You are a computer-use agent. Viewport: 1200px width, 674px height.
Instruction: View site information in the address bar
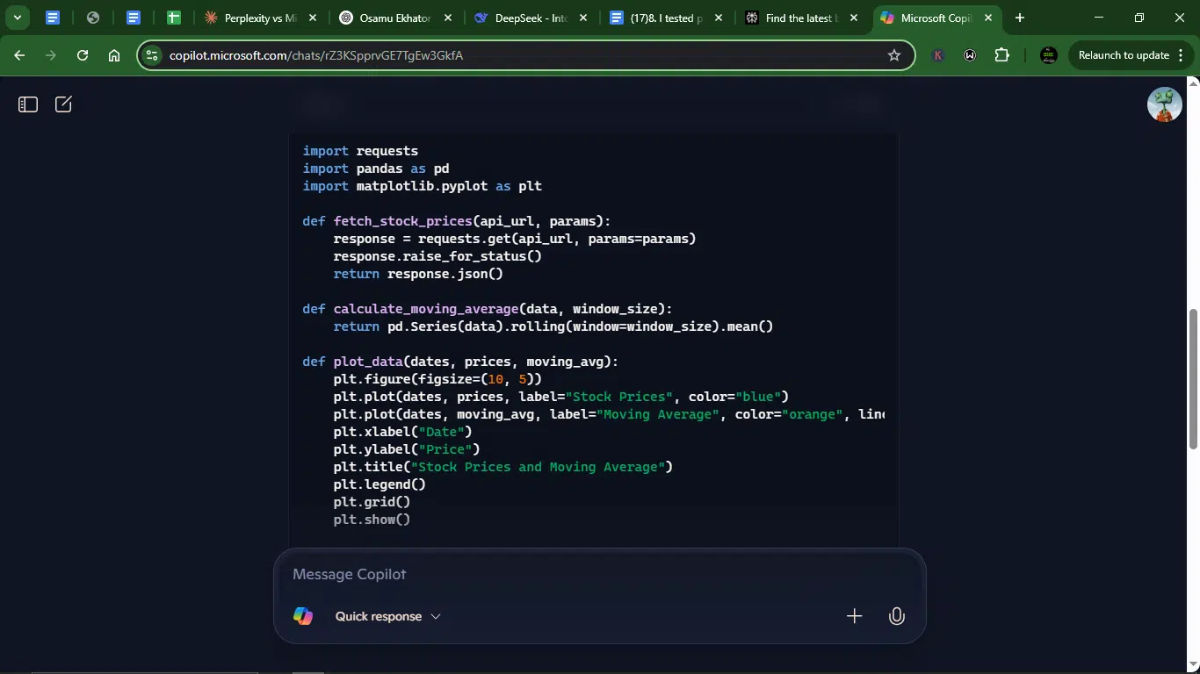pos(152,55)
